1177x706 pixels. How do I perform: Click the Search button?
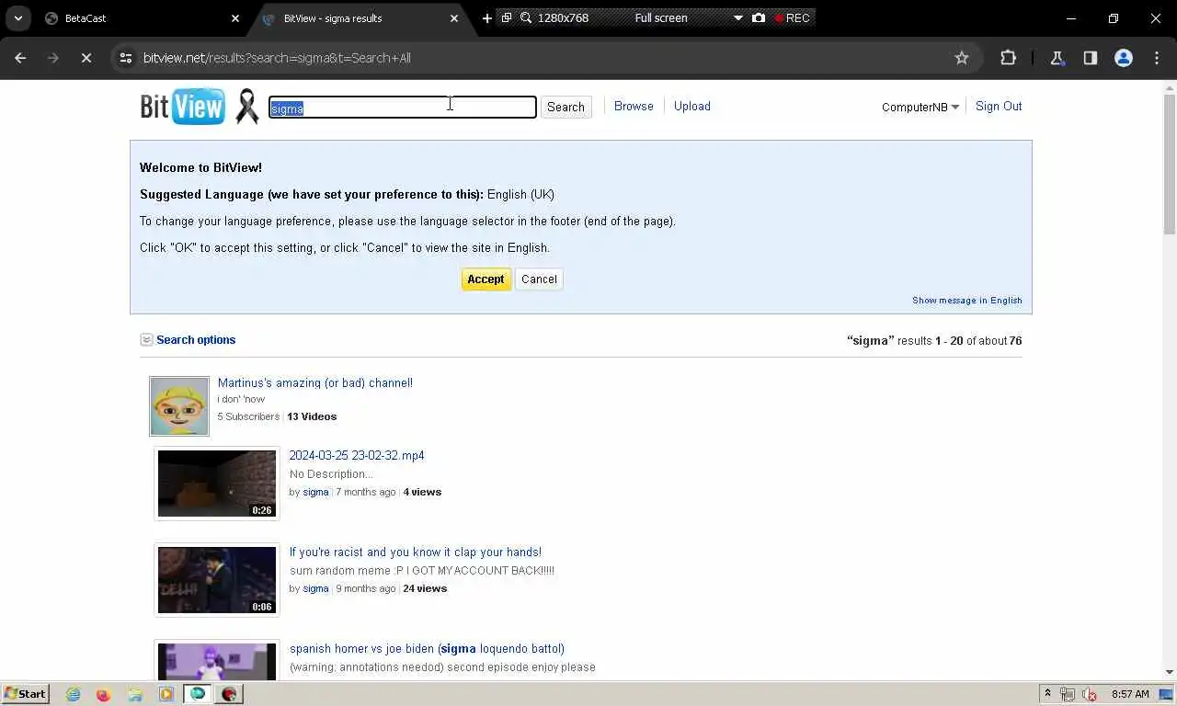click(566, 108)
